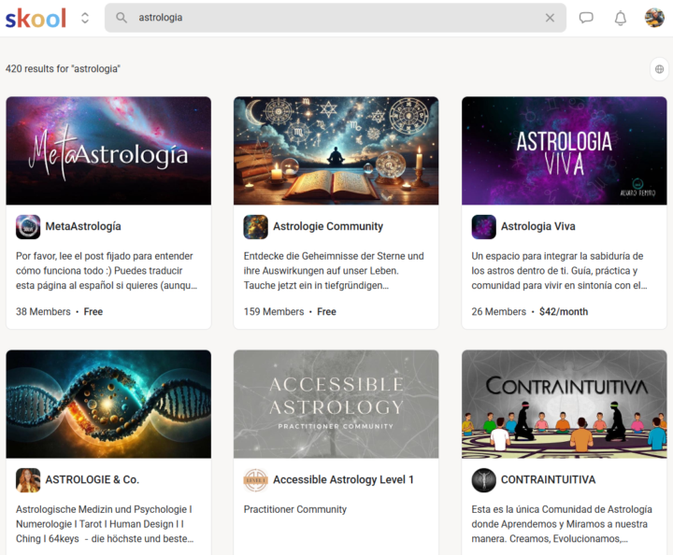Open the Accessible Astrology Level 1 title

coord(343,480)
